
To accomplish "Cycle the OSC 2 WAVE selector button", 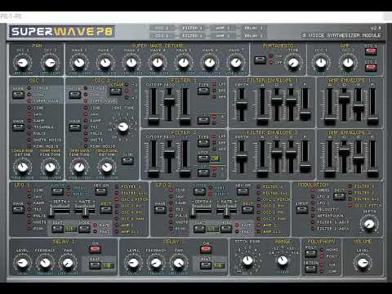I will point(75,127).
